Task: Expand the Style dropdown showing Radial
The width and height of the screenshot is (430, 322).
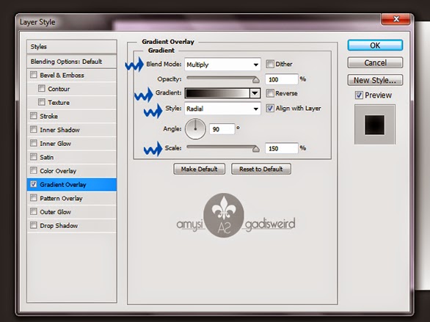Action: 222,109
